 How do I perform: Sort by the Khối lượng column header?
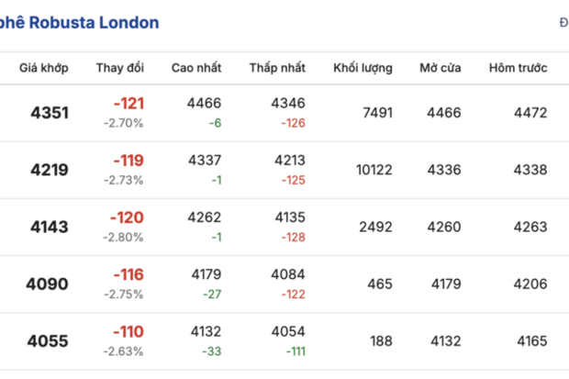coord(363,68)
